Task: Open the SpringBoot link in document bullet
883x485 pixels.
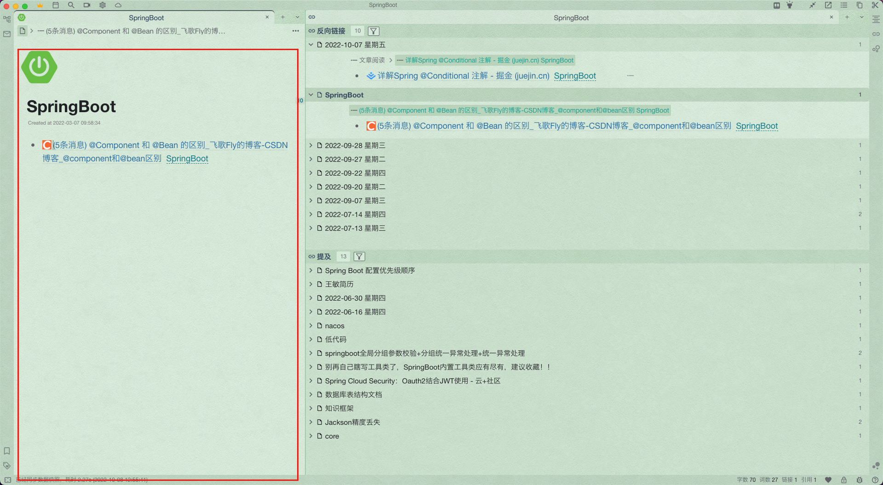Action: tap(187, 159)
